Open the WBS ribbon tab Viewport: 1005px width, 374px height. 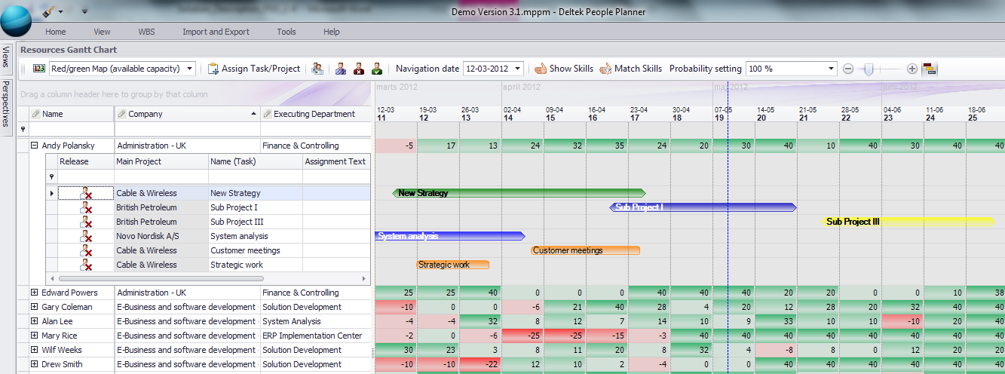tap(146, 32)
